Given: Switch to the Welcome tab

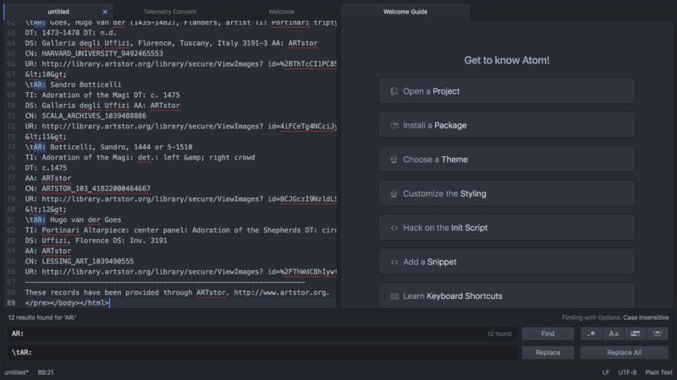Looking at the screenshot, I should click(282, 12).
